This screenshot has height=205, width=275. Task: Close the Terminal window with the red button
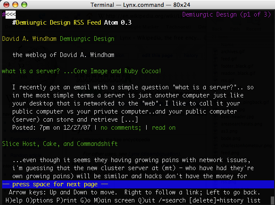(6, 5)
